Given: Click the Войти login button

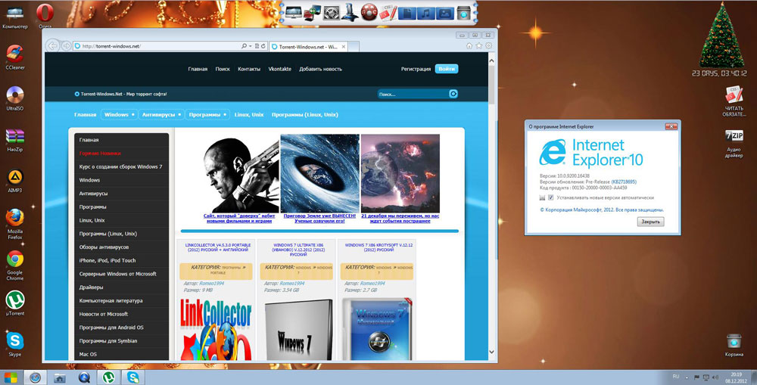Looking at the screenshot, I should (446, 69).
